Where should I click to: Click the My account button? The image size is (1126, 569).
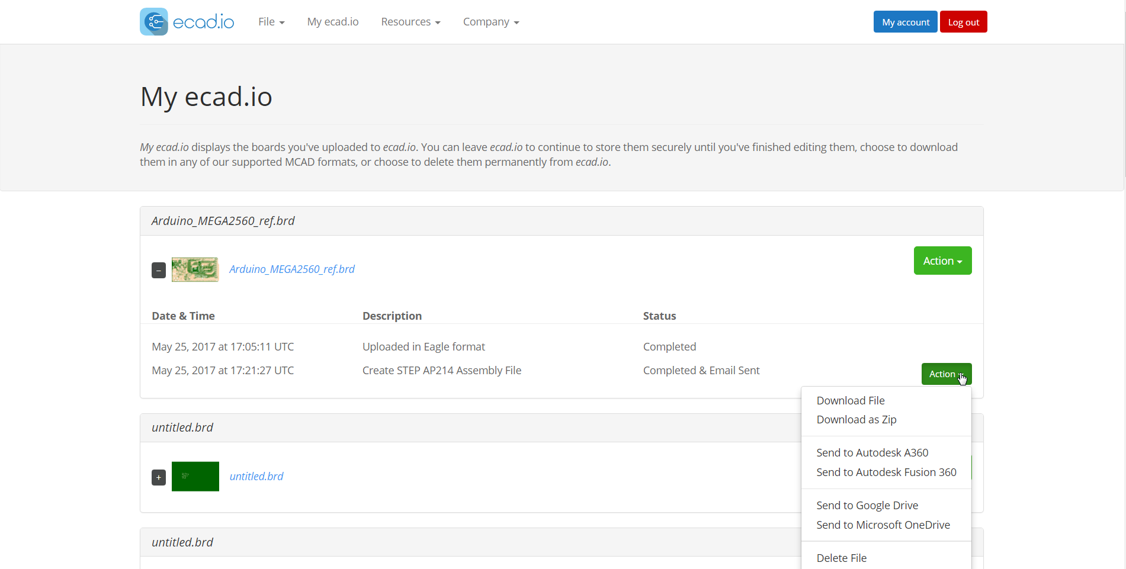point(905,22)
